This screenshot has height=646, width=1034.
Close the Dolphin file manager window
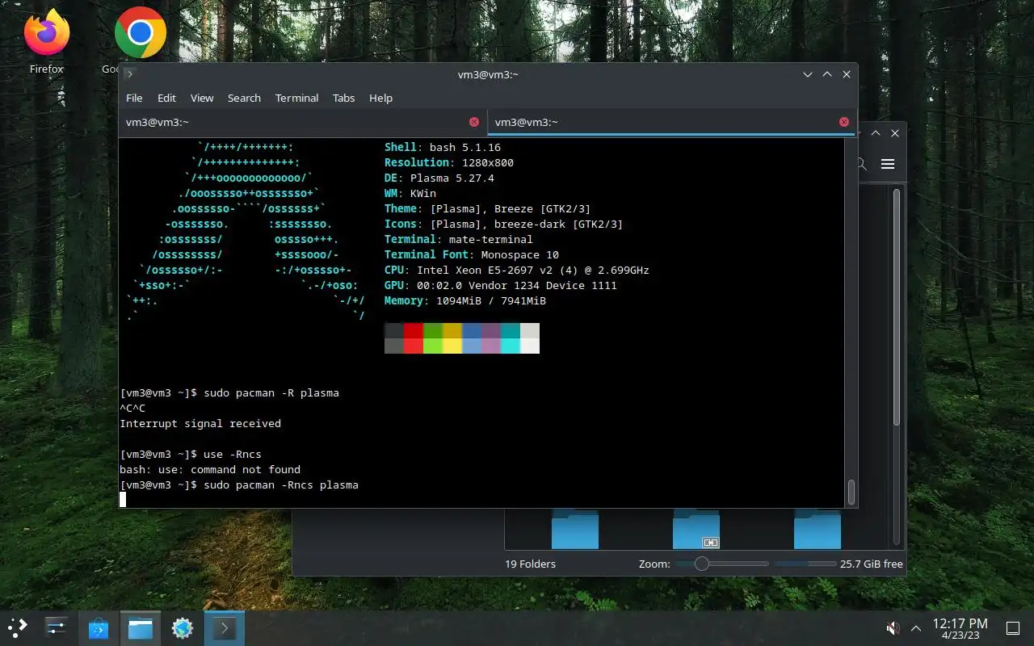tap(895, 133)
